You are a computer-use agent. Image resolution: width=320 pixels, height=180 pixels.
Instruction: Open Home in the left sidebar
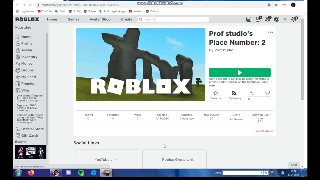[23, 37]
